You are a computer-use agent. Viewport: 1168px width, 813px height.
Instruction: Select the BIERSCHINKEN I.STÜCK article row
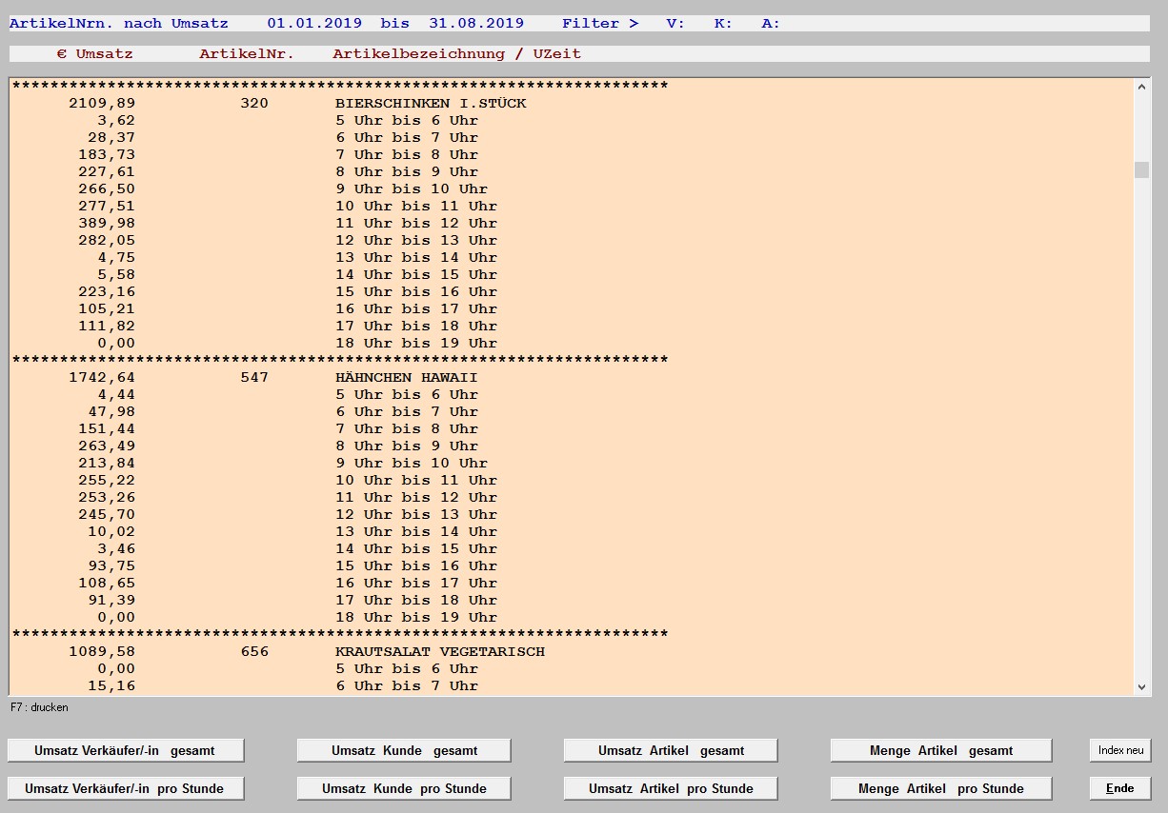pyautogui.click(x=430, y=103)
